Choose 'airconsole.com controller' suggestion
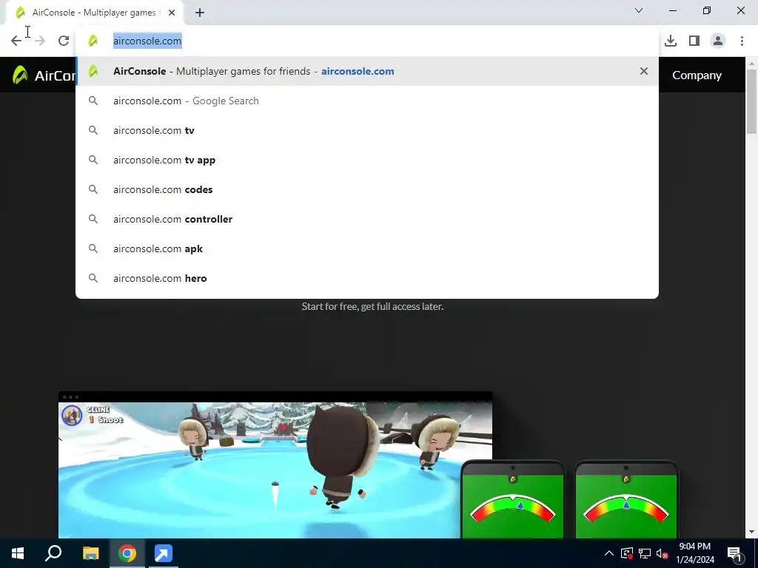Screen dimensions: 758x568 367,219
